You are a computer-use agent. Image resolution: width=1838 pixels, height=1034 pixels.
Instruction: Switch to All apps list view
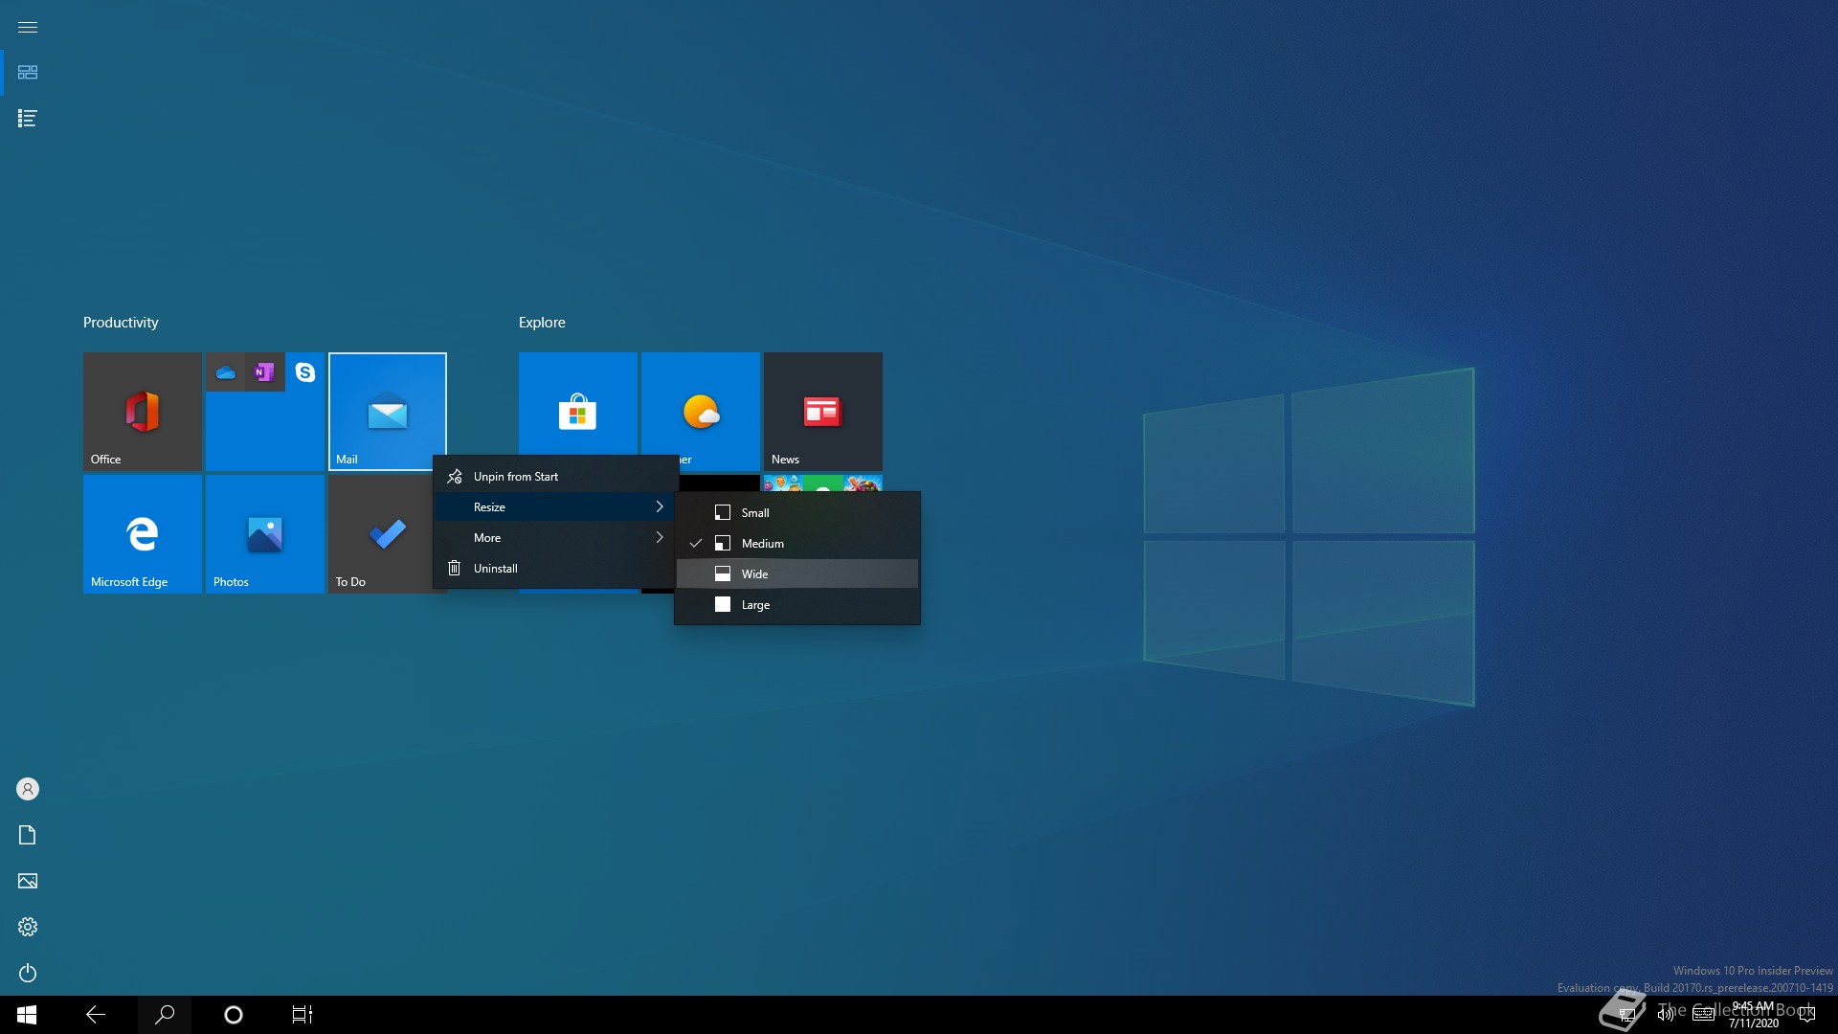pyautogui.click(x=27, y=119)
